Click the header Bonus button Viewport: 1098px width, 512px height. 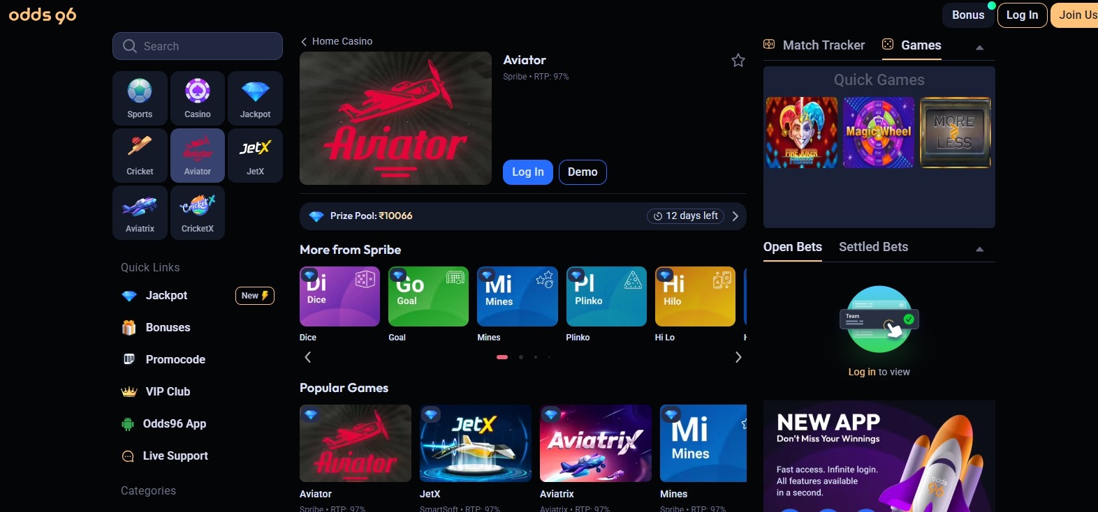click(x=968, y=15)
